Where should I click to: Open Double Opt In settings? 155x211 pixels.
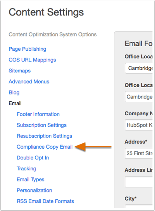pos(33,158)
